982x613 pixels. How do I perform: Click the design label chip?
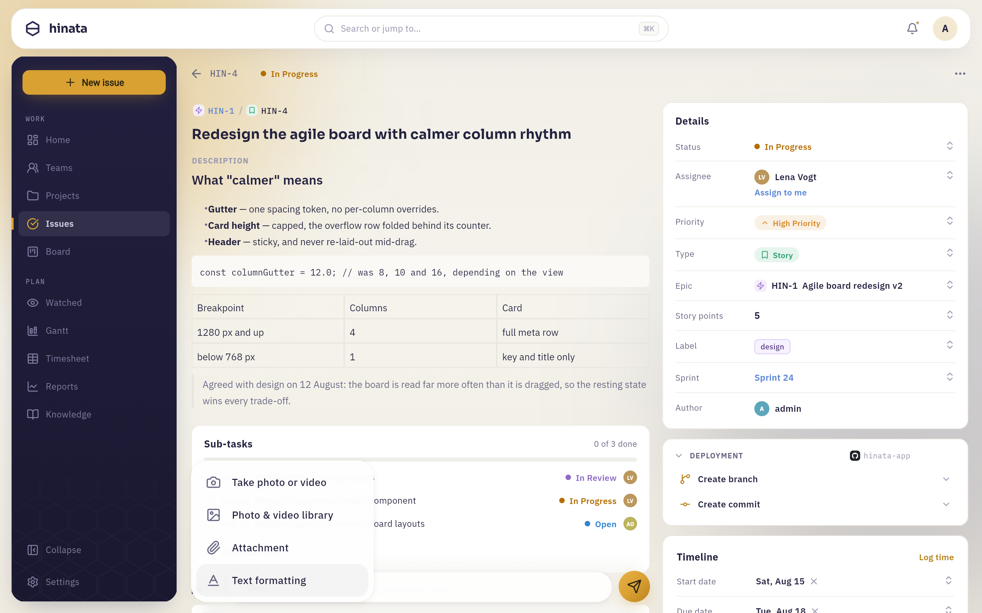coord(772,347)
